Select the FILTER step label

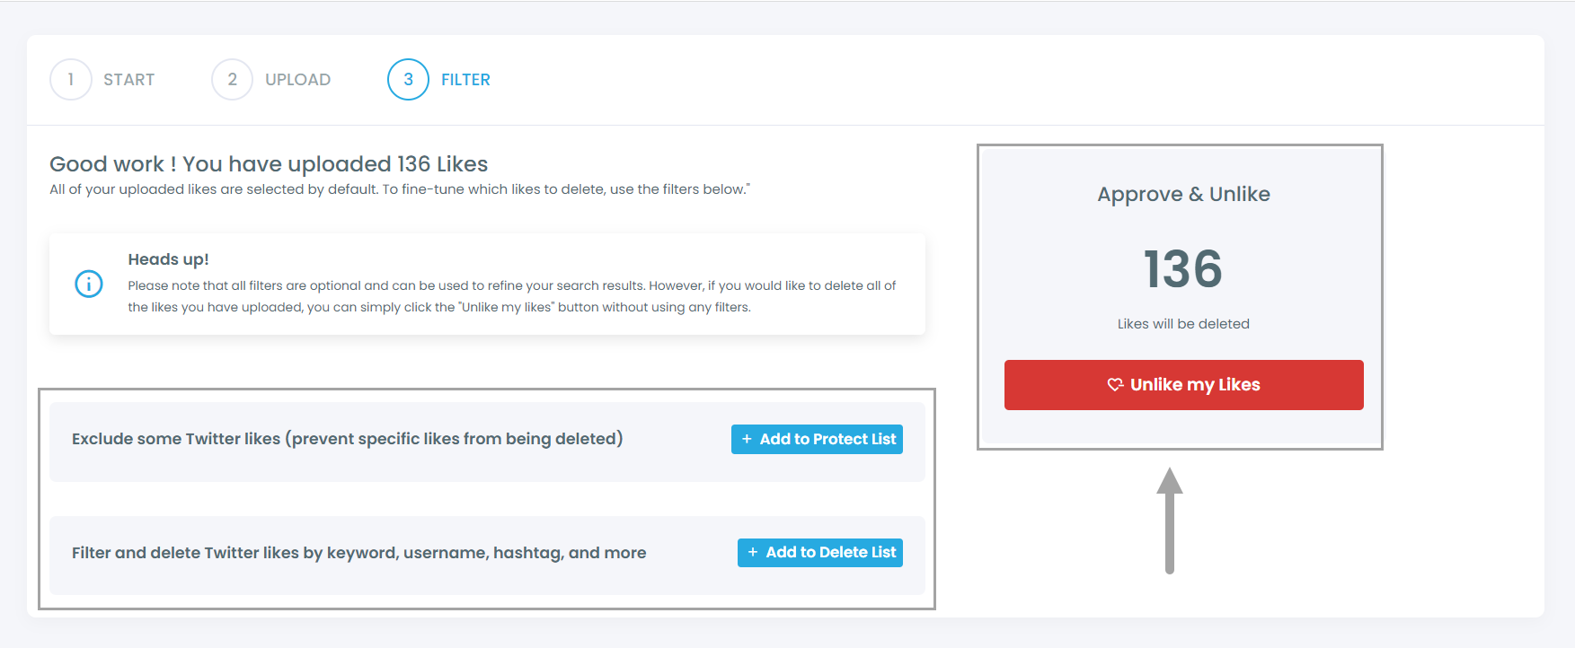[x=465, y=80]
